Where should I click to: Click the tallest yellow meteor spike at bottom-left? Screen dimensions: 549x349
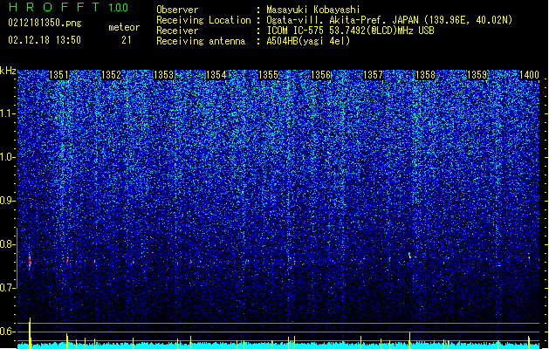[x=30, y=333]
